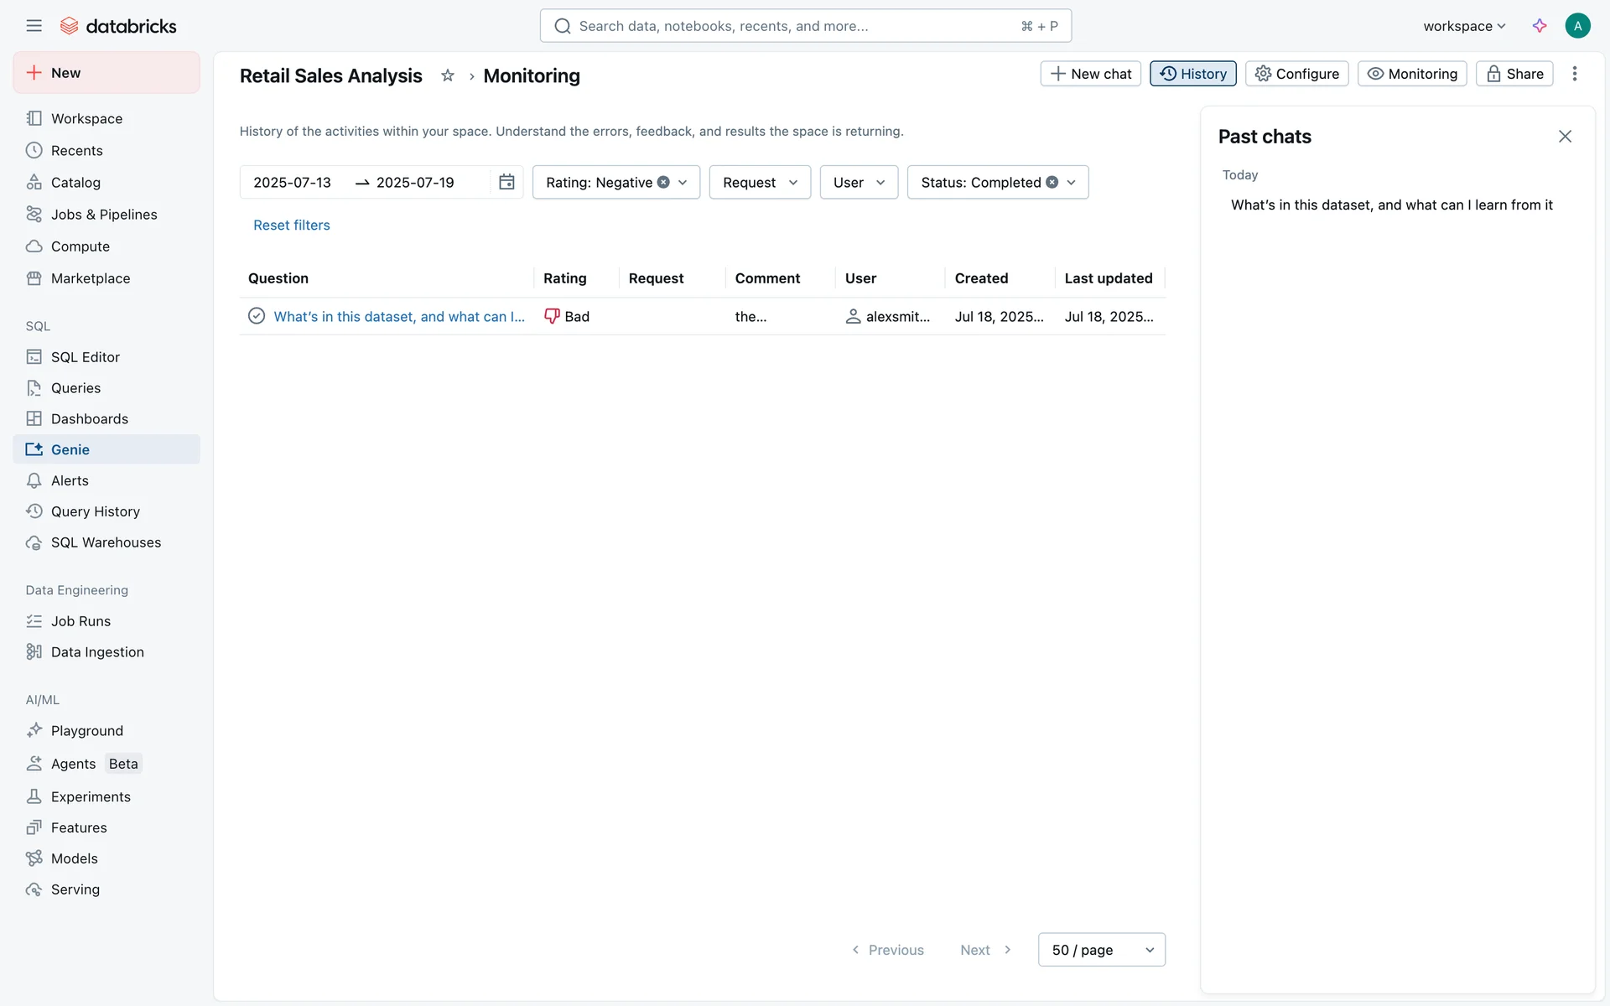The height and width of the screenshot is (1006, 1610).
Task: Open the User filter dropdown
Action: (x=859, y=182)
